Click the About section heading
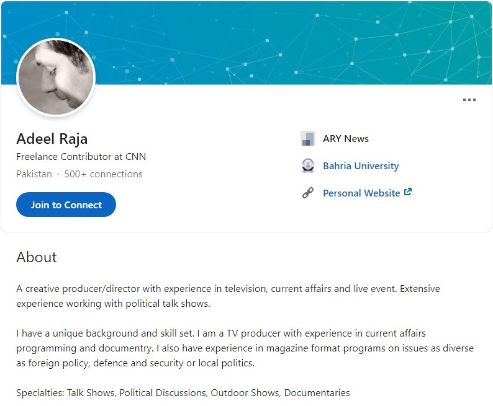 (37, 257)
